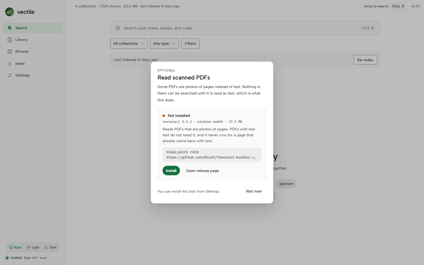Click the moon icon for Dark theme
The height and width of the screenshot is (265, 424).
tap(46, 247)
